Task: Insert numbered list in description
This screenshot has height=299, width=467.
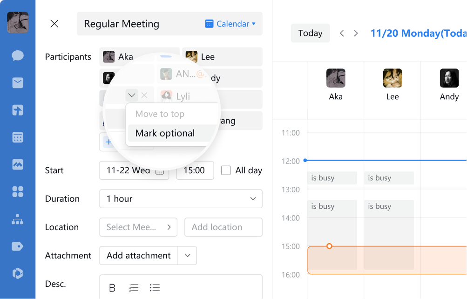Action: (134, 288)
